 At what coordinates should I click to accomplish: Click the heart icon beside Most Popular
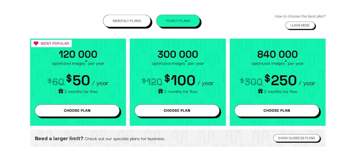[36, 43]
